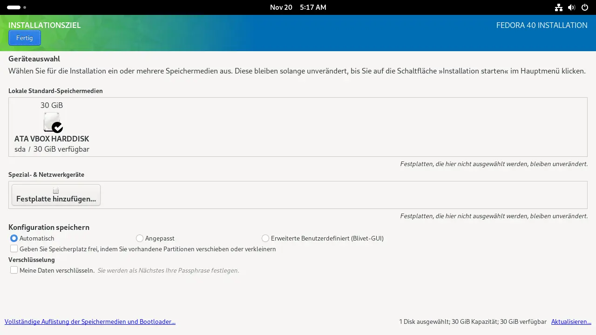The image size is (596, 335).
Task: Click the INSTALLATIONSZIEL heading
Action: [x=45, y=26]
